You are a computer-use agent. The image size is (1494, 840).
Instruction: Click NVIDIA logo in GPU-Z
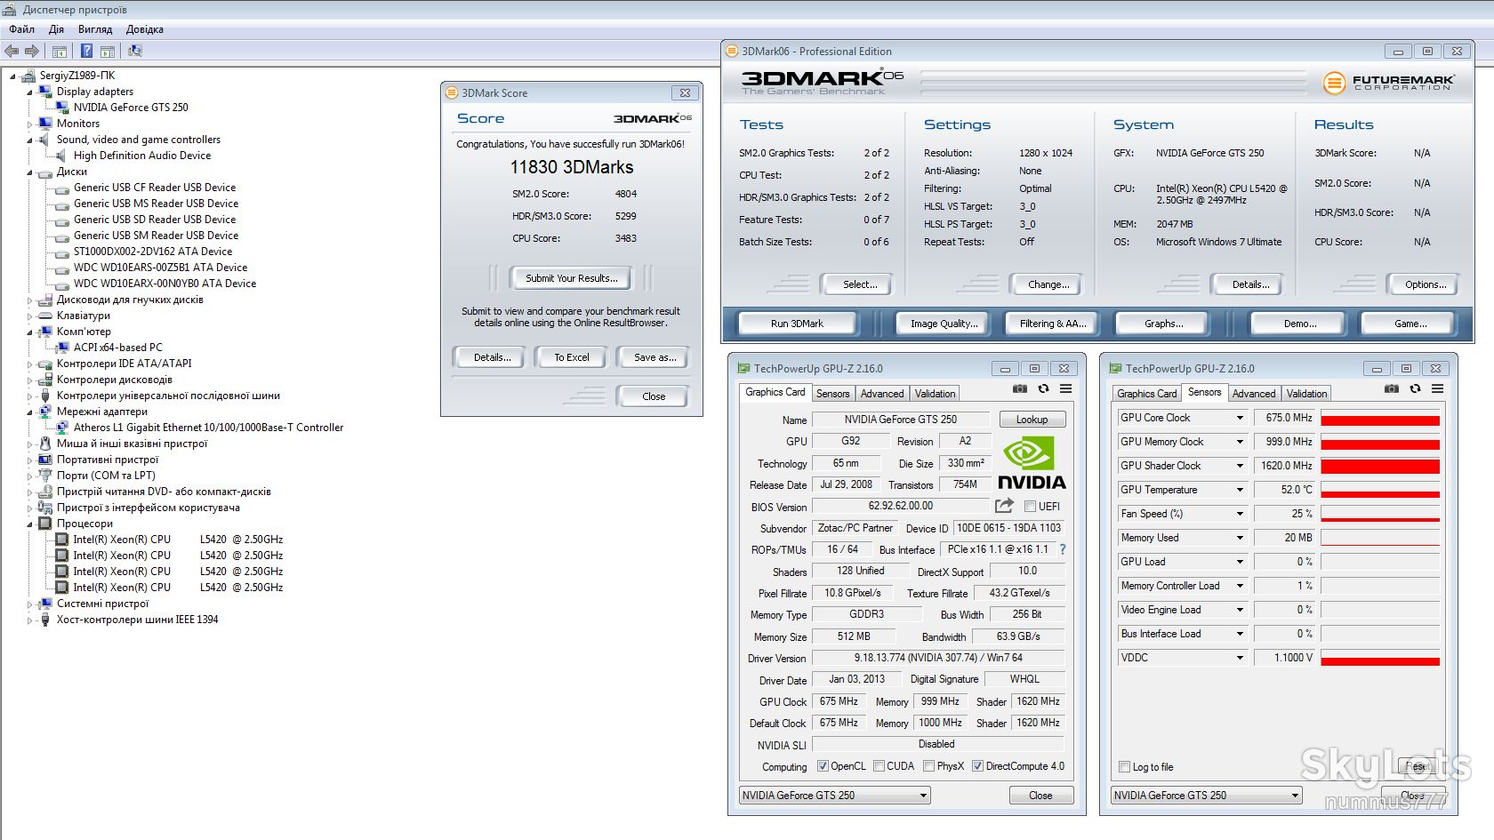(1032, 462)
